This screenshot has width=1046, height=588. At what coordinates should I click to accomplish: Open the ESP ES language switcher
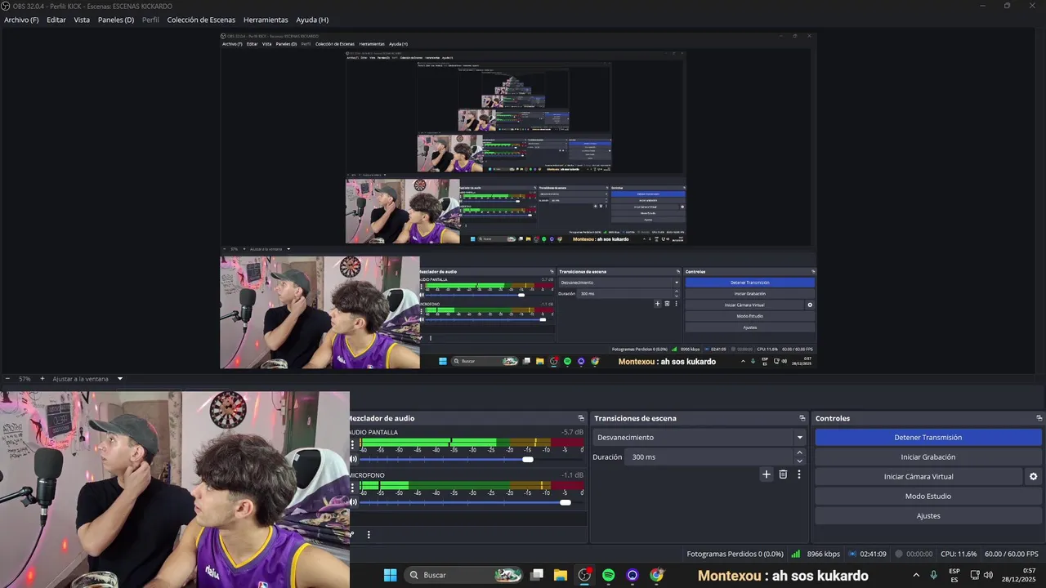click(x=954, y=576)
